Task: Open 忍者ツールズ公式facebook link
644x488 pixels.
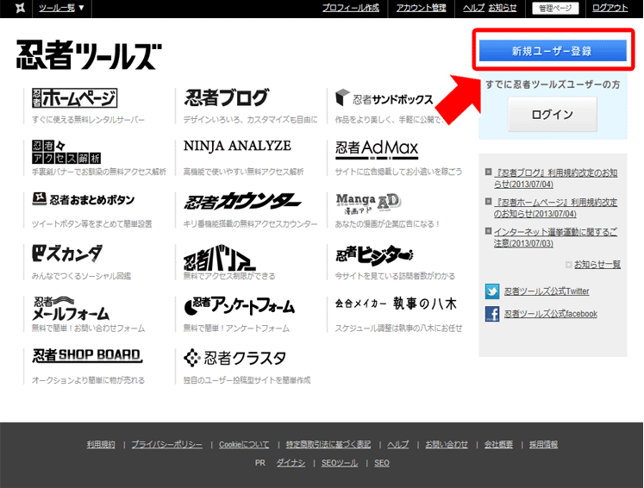Action: (x=551, y=314)
